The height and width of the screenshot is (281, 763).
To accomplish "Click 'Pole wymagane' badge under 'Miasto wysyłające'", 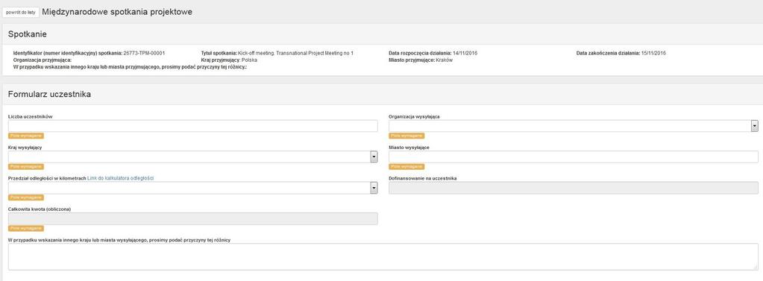I will (x=406, y=167).
